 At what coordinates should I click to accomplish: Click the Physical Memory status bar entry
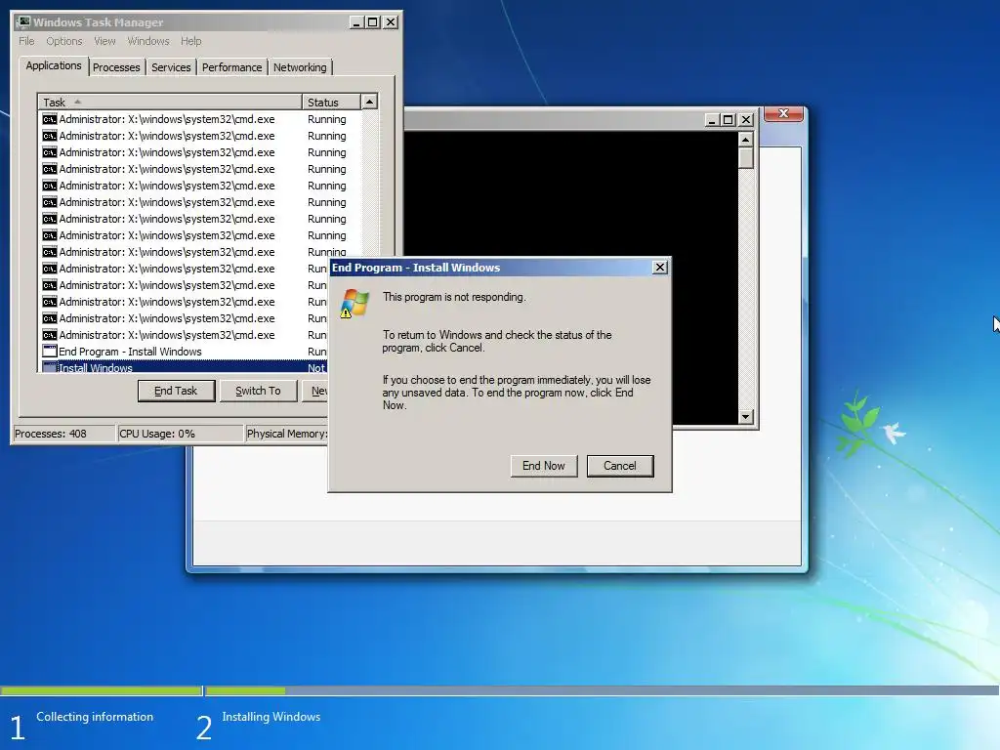(x=287, y=434)
